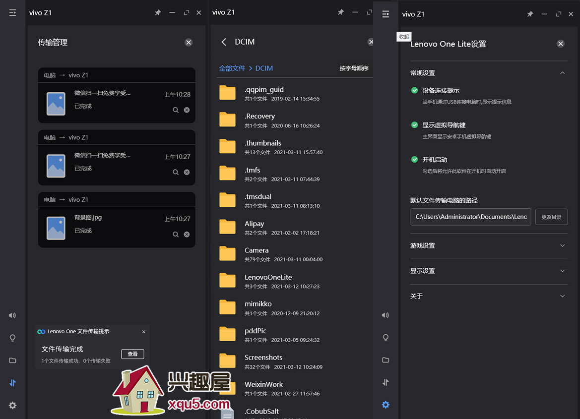Locate the 背景图.jpg transferred file
The height and width of the screenshot is (419, 580).
tap(176, 234)
